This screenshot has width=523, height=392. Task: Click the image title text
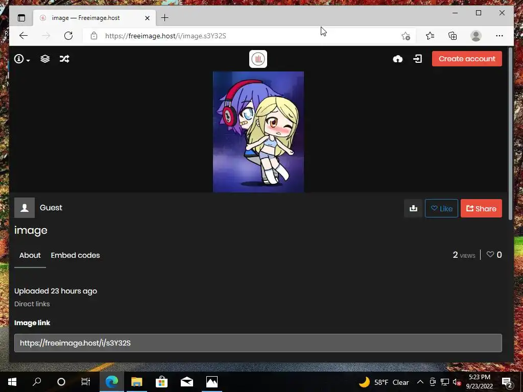pyautogui.click(x=31, y=230)
